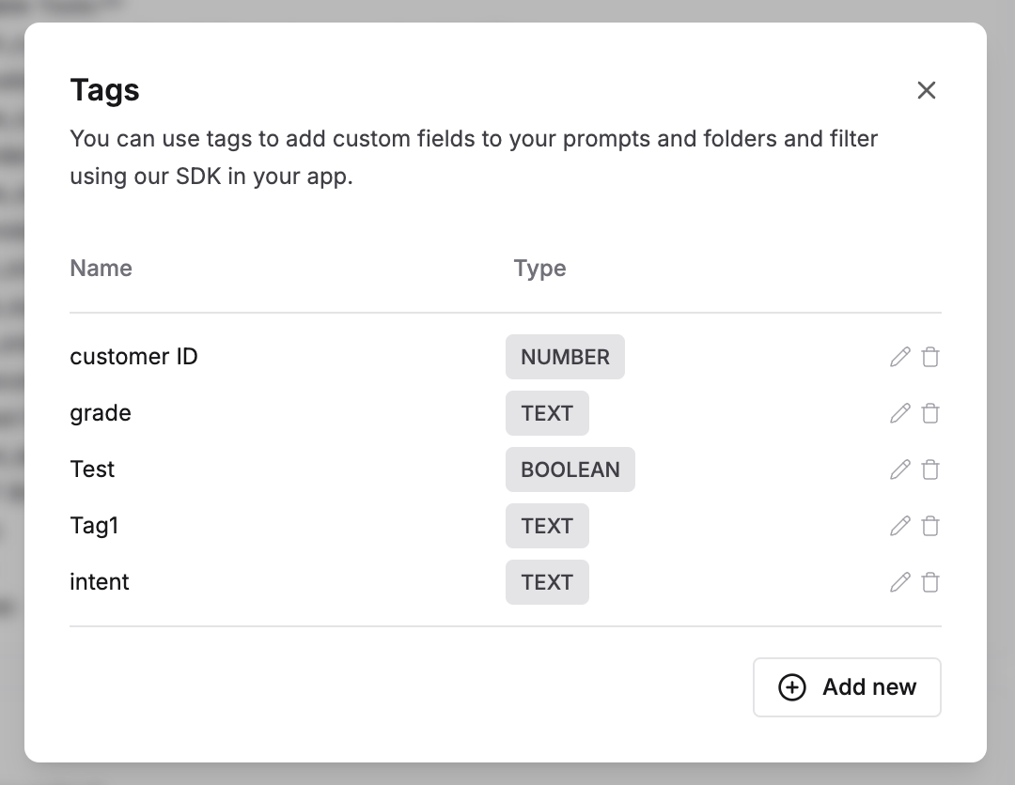Select the TEXT badge next to grade
The image size is (1015, 785).
tap(548, 413)
